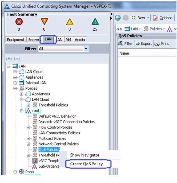This screenshot has width=177, height=183.
Task: Collapse LAN Cloud under Policies
Action: point(22,100)
